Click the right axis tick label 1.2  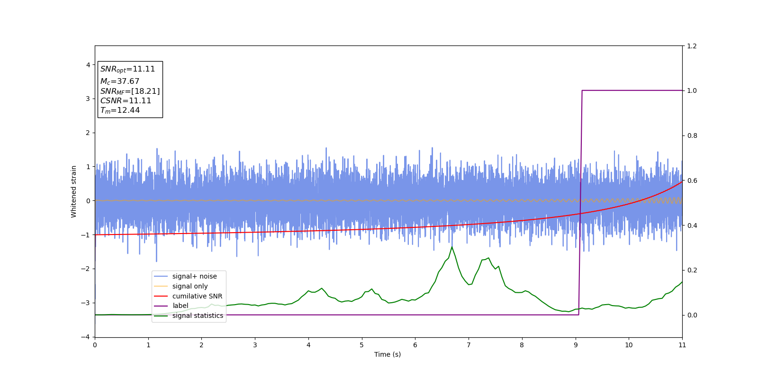692,46
